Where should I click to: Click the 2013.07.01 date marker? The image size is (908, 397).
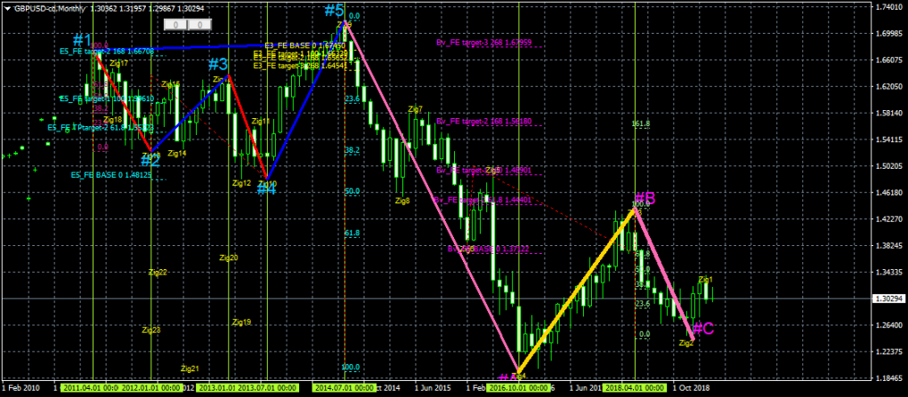click(x=268, y=388)
